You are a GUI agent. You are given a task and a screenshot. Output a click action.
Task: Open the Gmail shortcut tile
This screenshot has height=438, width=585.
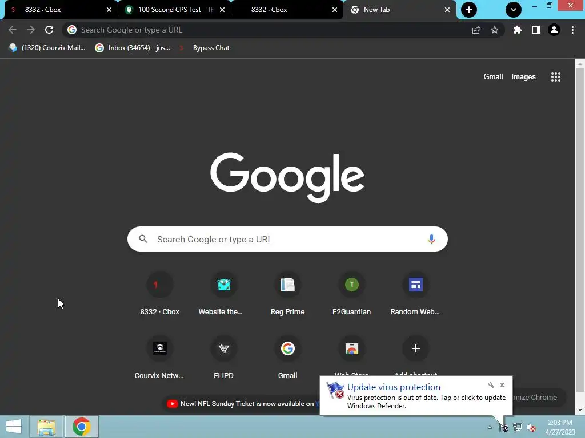(x=288, y=358)
